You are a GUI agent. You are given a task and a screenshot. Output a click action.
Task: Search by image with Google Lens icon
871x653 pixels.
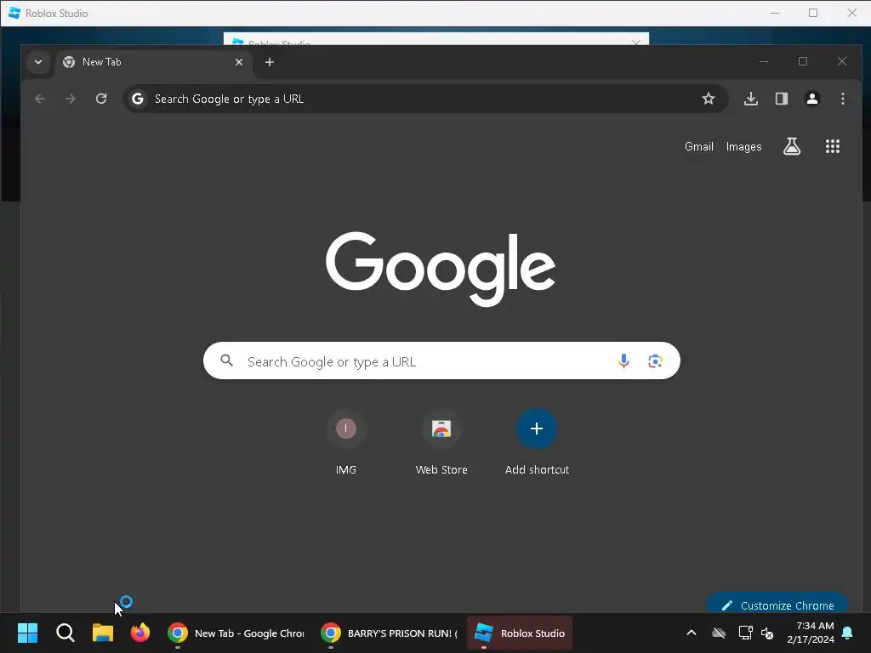click(655, 361)
